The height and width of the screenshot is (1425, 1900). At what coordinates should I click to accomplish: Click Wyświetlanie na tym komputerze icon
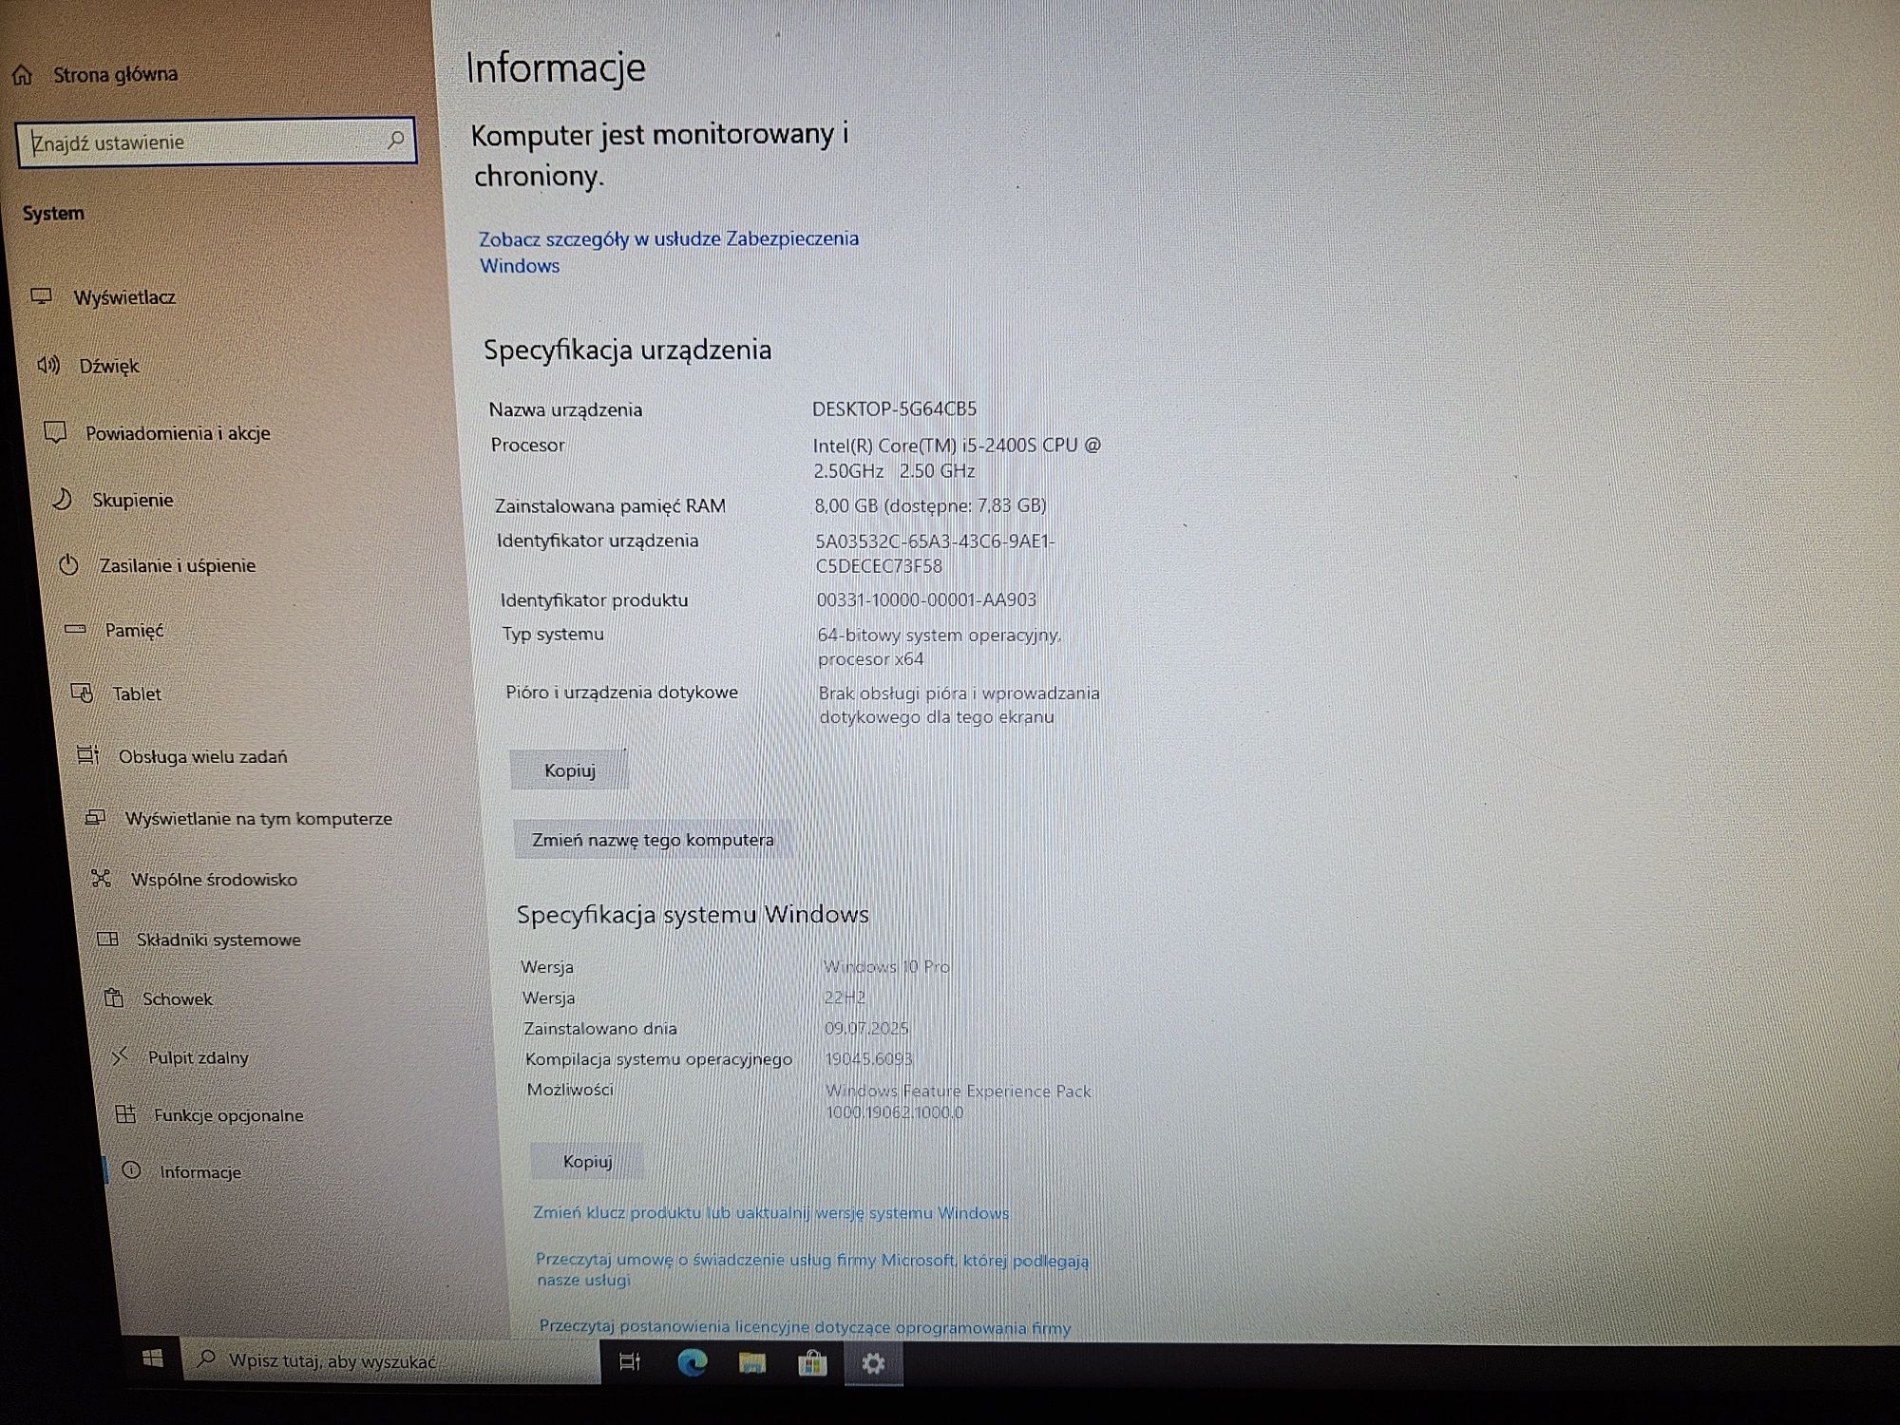point(95,817)
